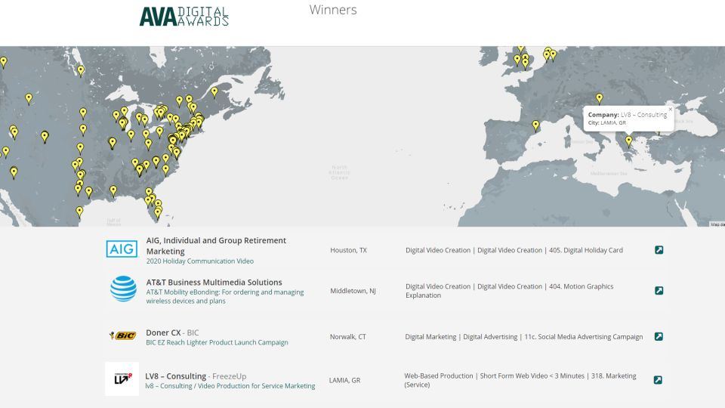Click the map pin in Lamia, Greece
This screenshot has width=725, height=408.
click(x=628, y=141)
